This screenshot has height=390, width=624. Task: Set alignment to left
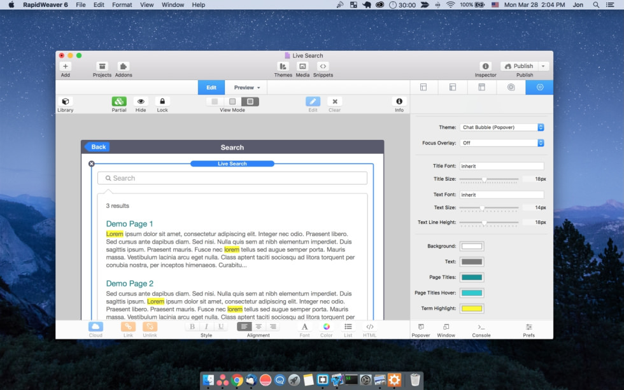click(244, 327)
